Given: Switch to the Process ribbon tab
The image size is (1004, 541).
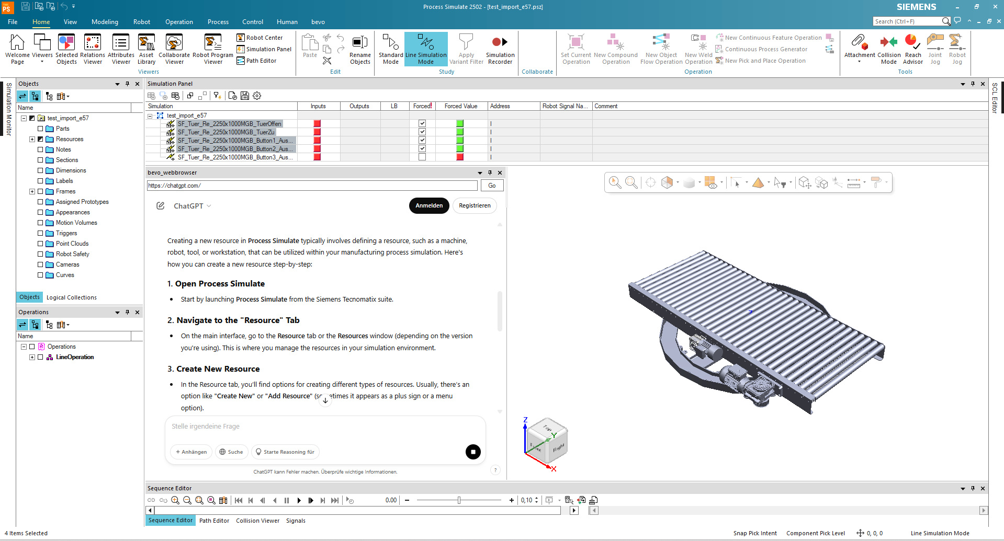Looking at the screenshot, I should coord(218,22).
